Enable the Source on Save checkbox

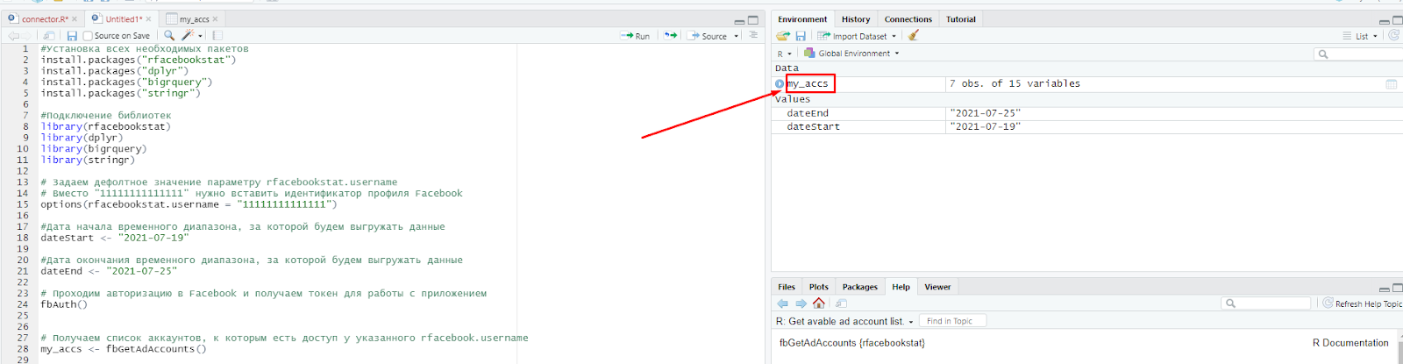point(88,36)
